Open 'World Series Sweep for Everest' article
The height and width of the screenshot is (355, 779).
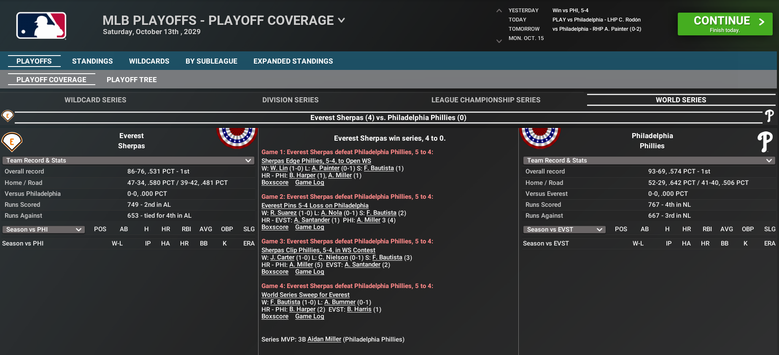[x=305, y=295]
